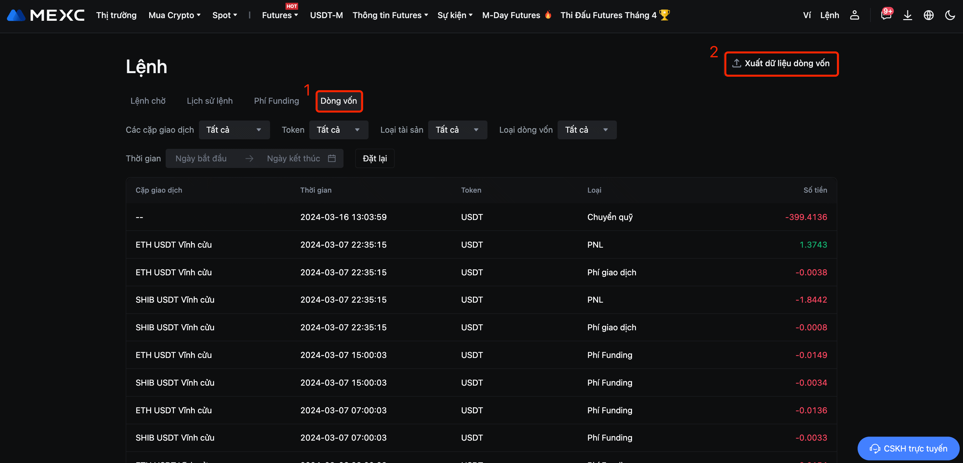The image size is (963, 463).
Task: Open CSKH trực tuyến support chat
Action: pyautogui.click(x=908, y=448)
